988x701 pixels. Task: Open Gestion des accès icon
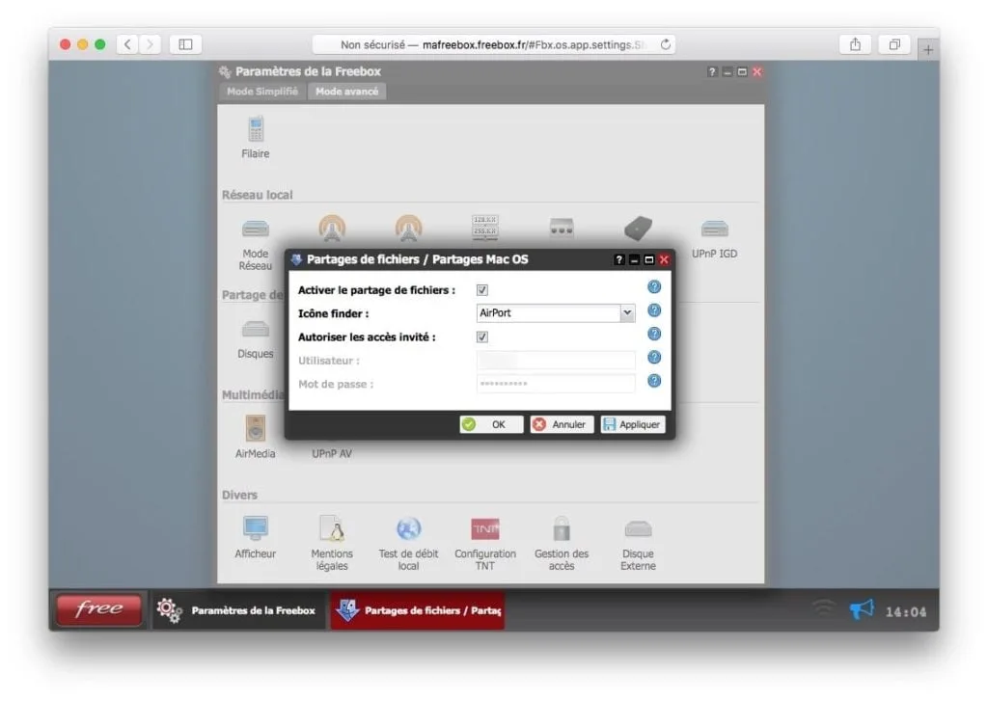(562, 543)
